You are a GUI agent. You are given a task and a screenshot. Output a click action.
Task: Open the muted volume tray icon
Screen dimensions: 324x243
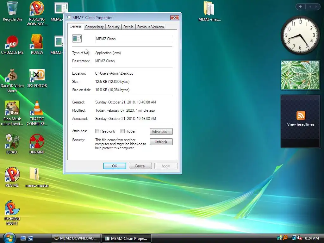300,238
